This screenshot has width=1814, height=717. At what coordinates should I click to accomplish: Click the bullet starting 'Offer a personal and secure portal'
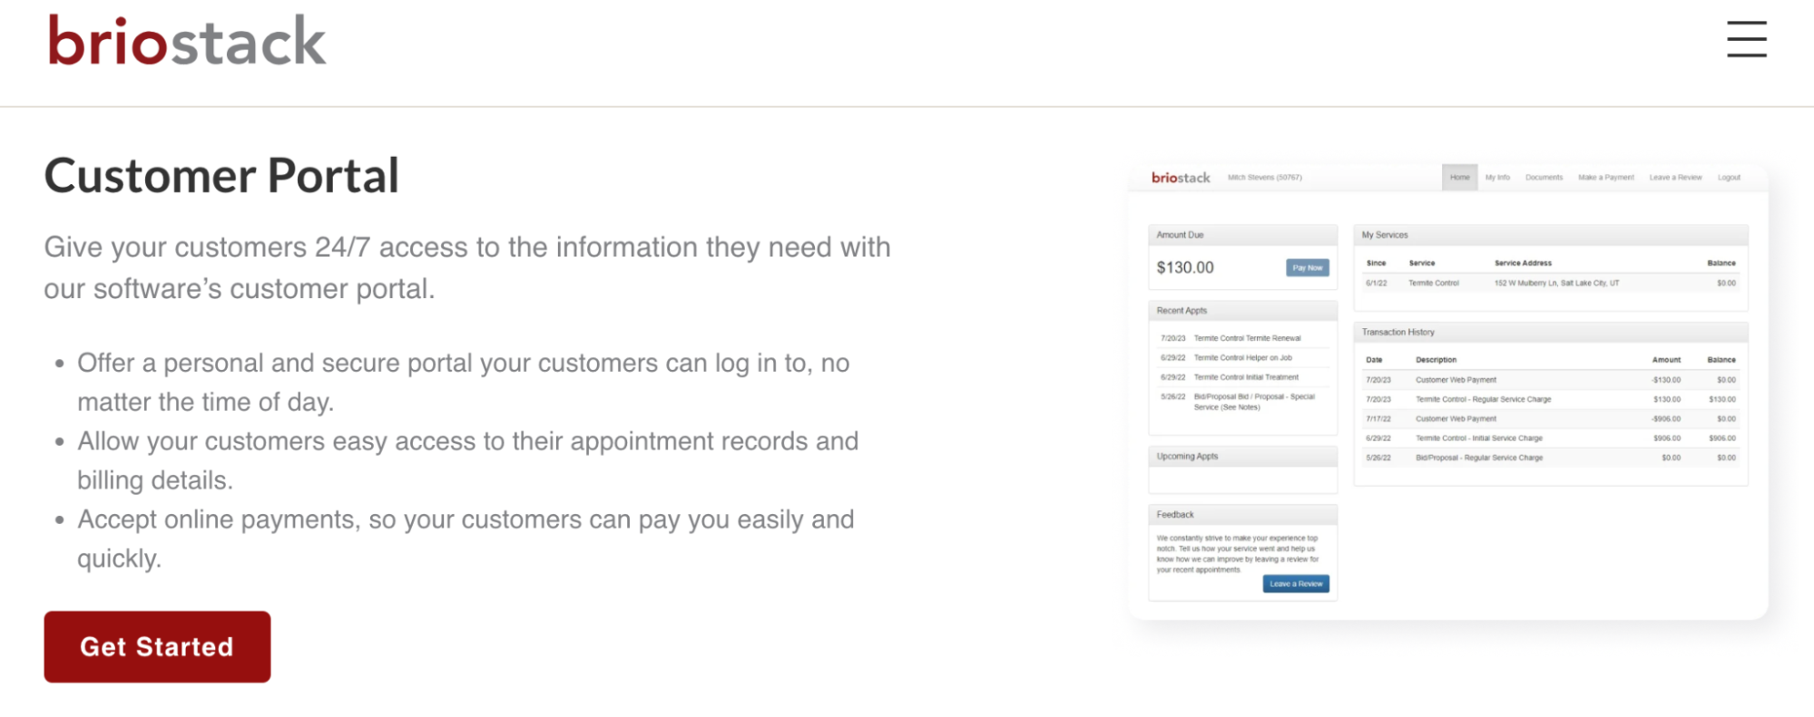463,382
